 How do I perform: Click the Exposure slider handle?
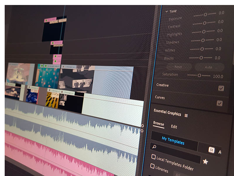[205, 14]
